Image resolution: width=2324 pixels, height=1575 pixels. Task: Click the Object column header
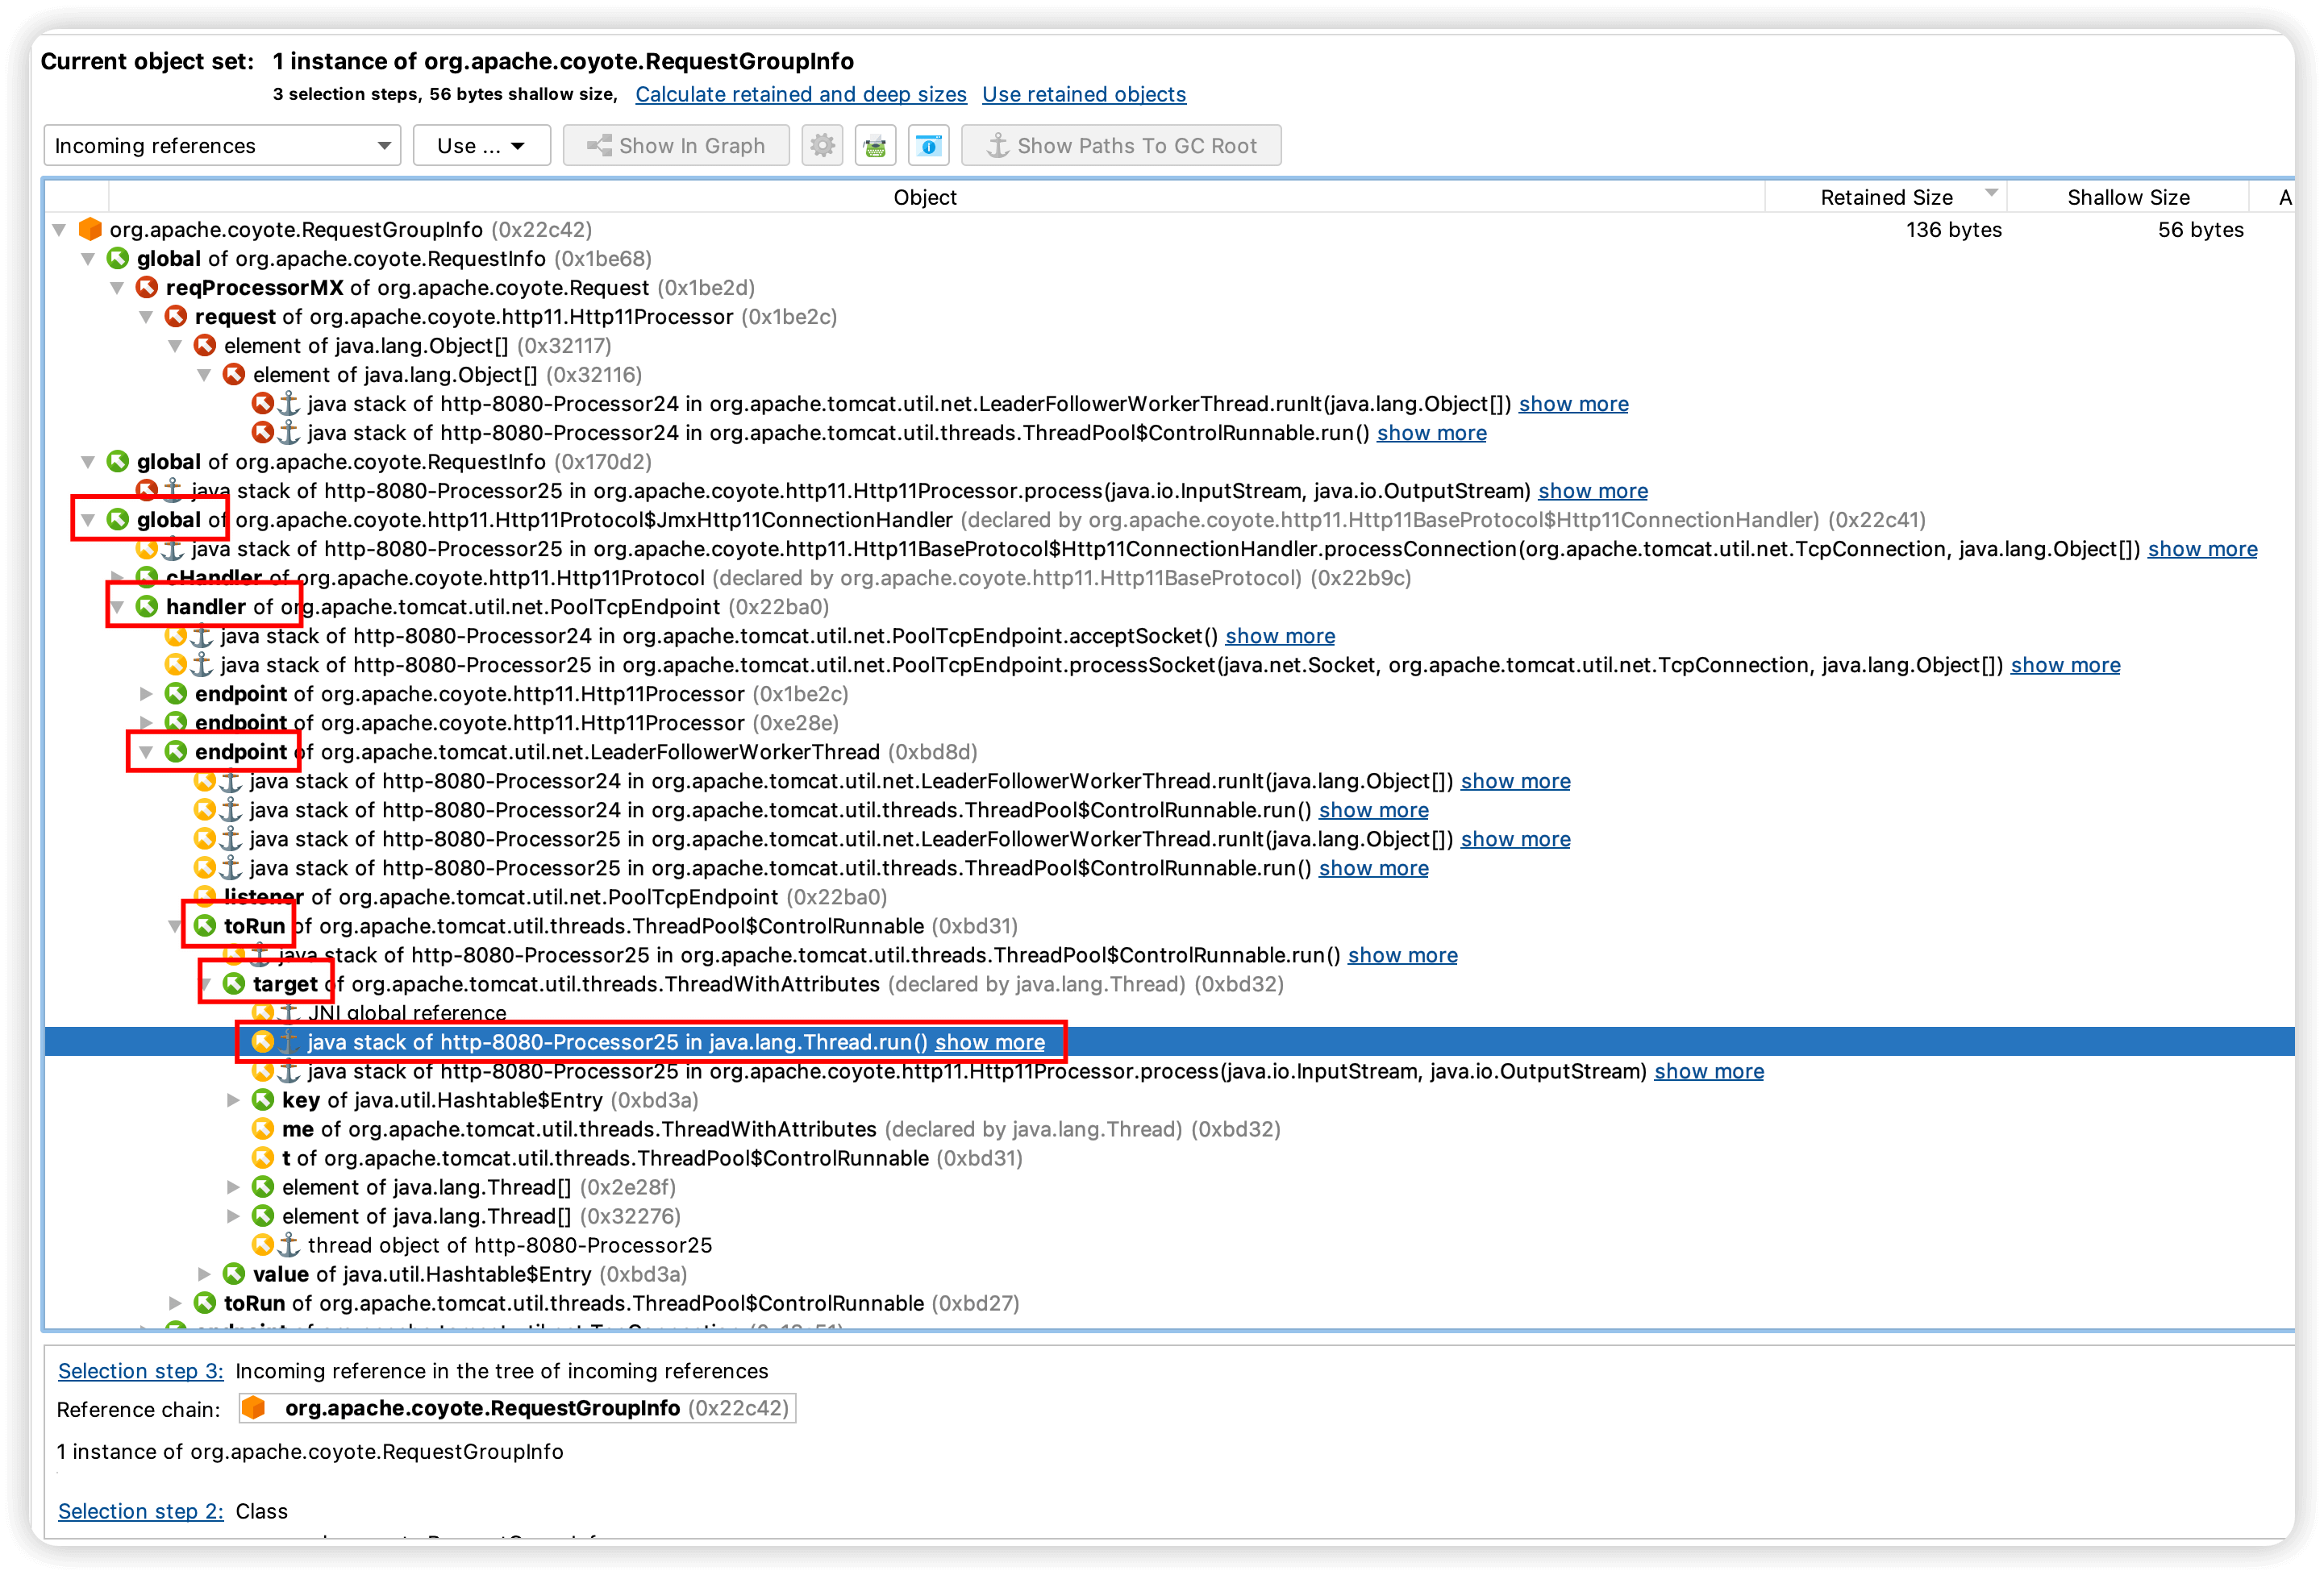925,197
